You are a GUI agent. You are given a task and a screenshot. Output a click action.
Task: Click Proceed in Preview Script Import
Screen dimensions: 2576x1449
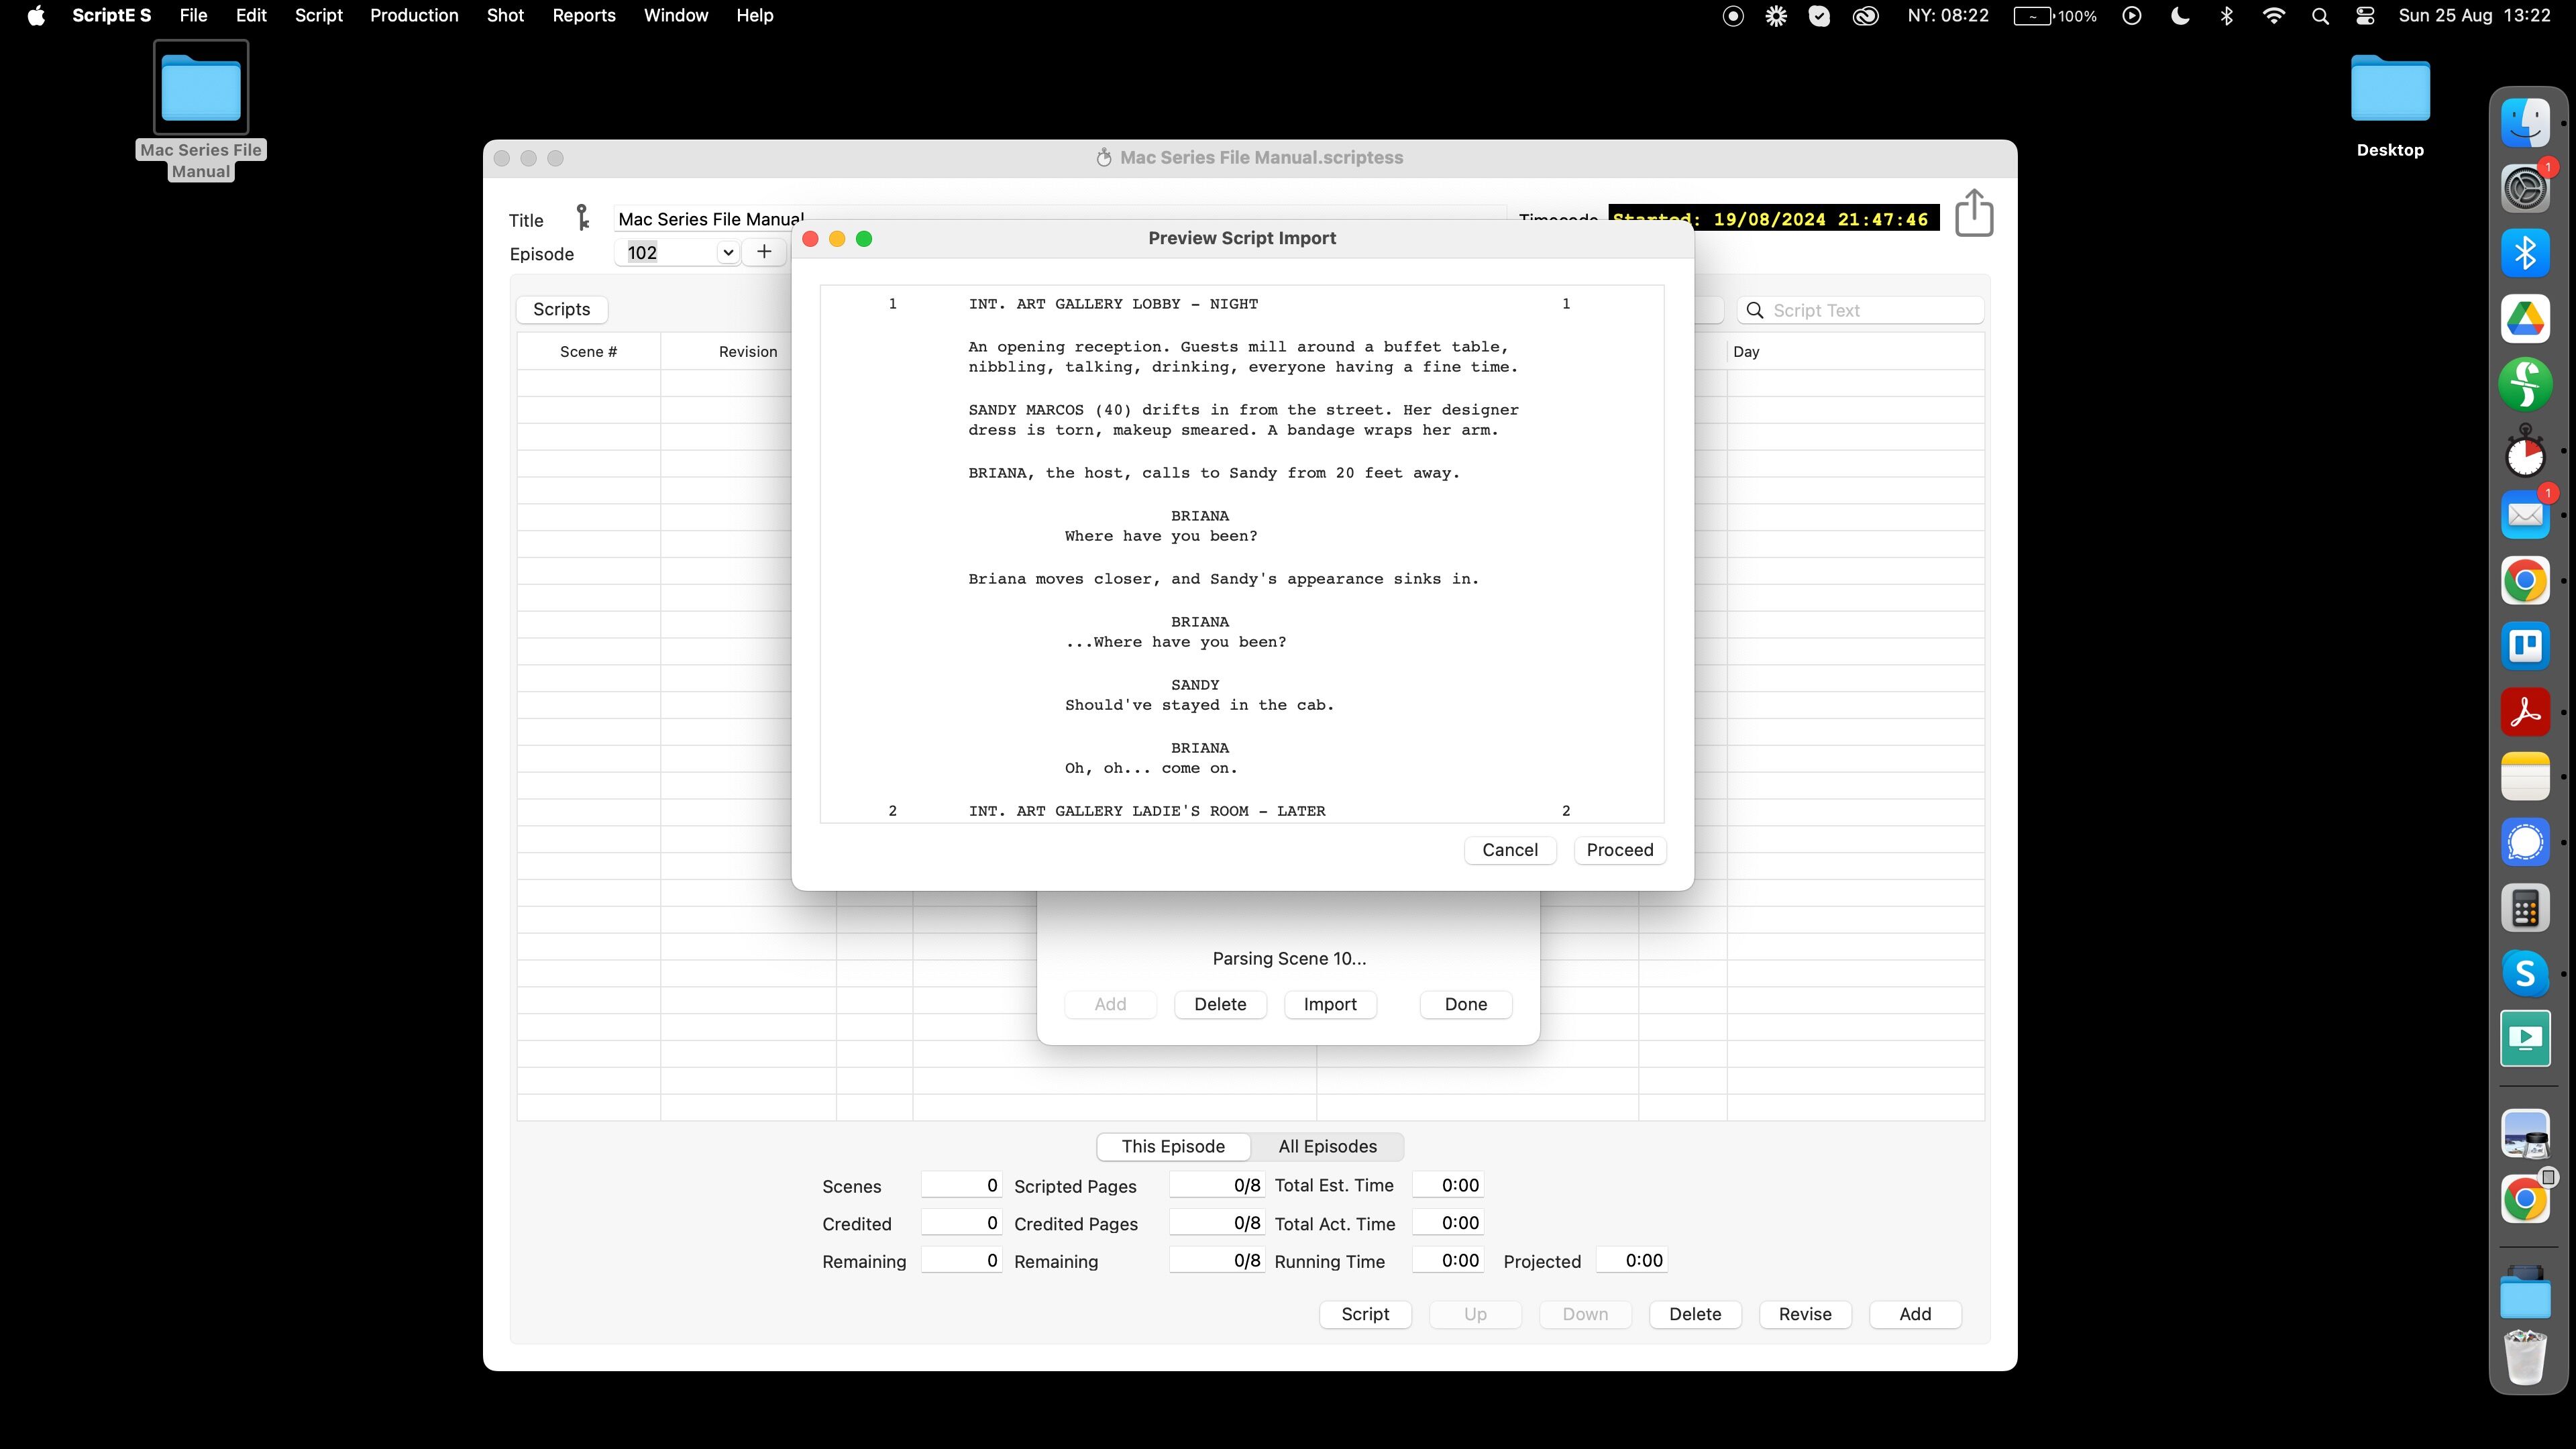point(1619,850)
